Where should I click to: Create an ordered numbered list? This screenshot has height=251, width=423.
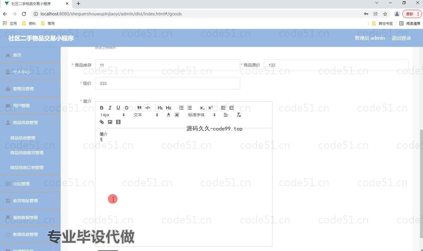pyautogui.click(x=181, y=108)
